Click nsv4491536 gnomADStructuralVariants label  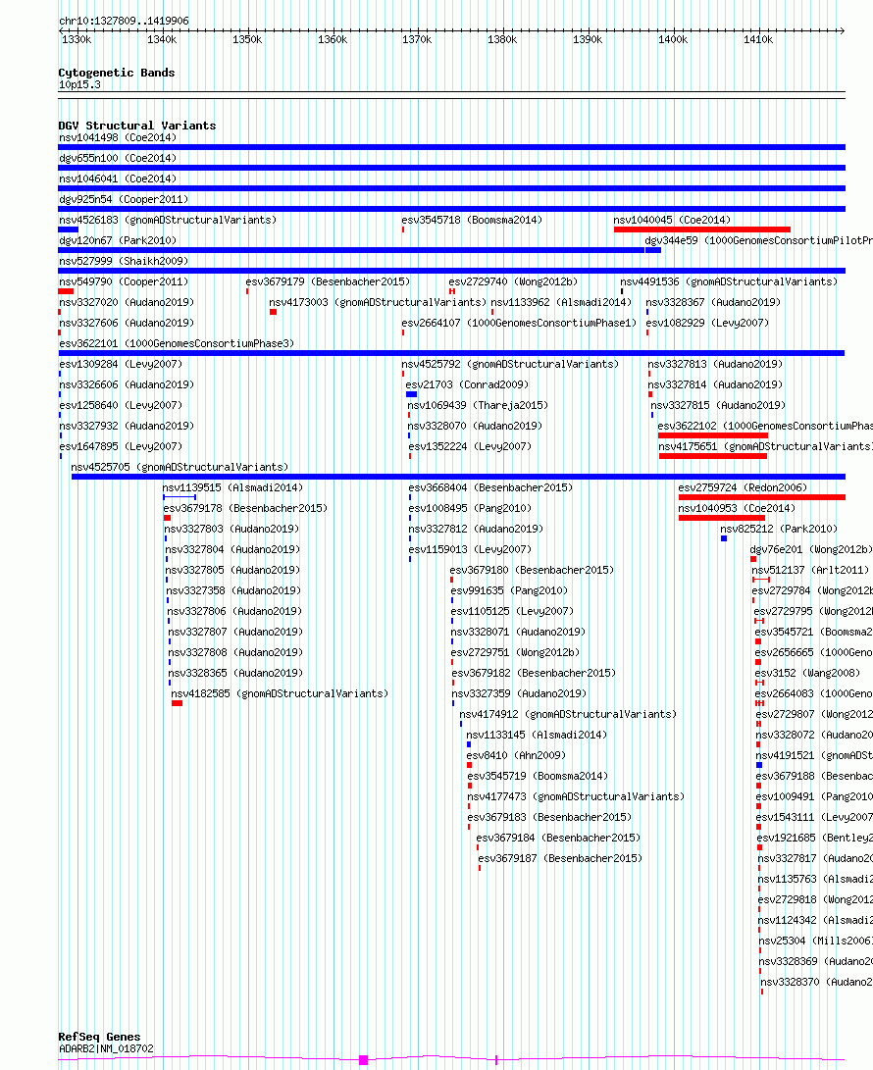point(728,281)
